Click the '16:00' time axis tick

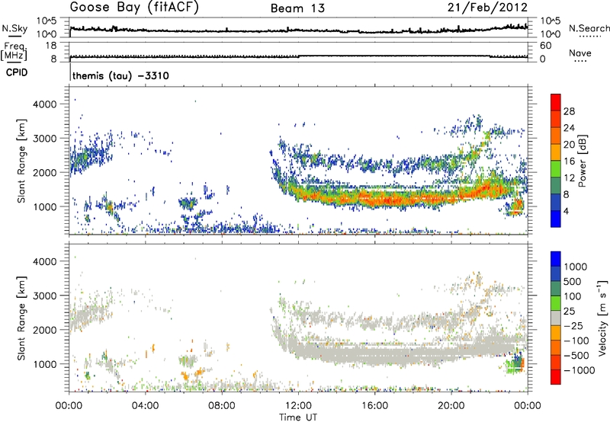pos(374,406)
